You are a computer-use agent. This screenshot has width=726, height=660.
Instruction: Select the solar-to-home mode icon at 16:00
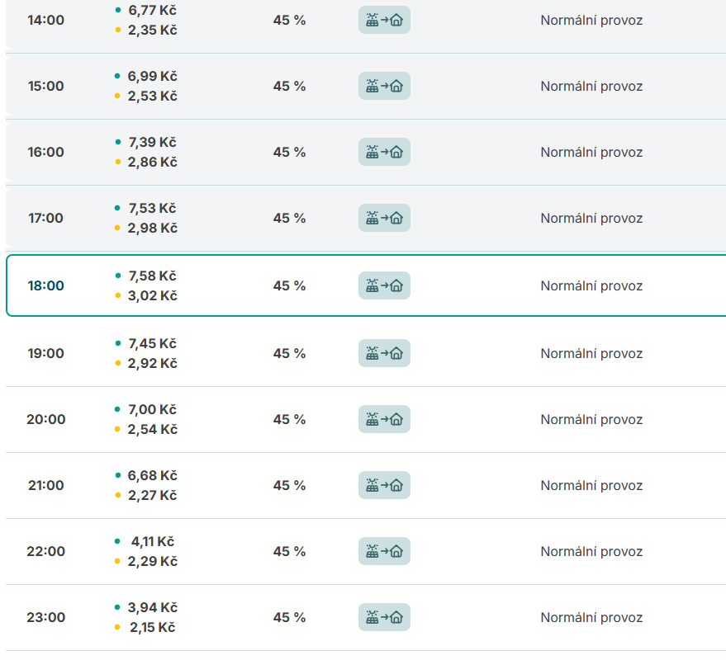click(x=384, y=152)
